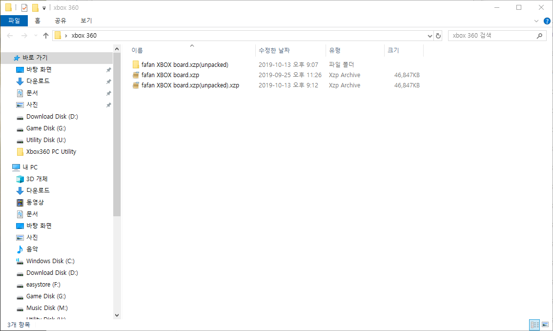Click the archive icon of board.xzp(unpacked).xzp
553x331 pixels.
136,85
